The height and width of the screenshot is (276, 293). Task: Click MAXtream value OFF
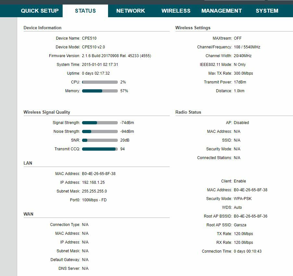(238, 38)
